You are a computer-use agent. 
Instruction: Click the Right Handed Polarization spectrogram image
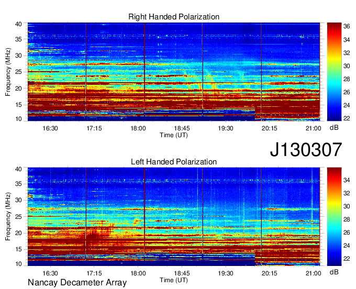coord(174,72)
